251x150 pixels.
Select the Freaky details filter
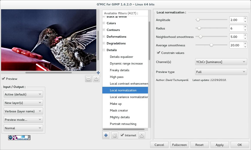click(119, 70)
